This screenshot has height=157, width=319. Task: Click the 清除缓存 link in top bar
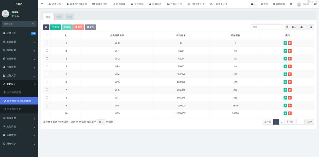pyautogui.click(x=279, y=4)
